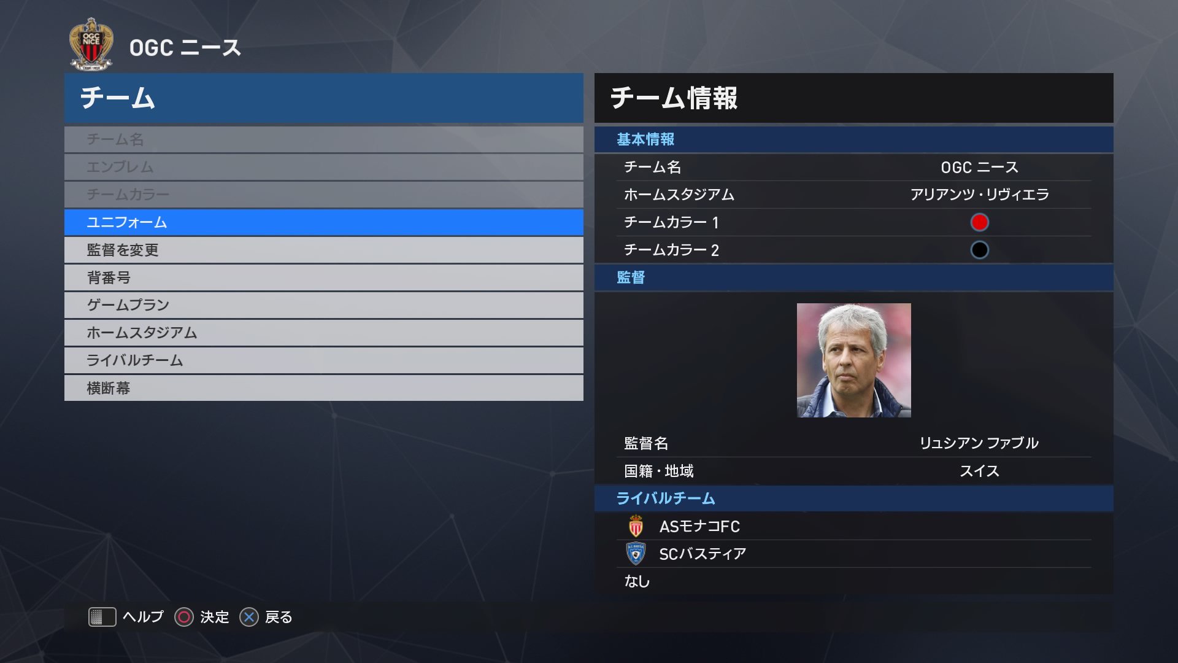
Task: Click the OGC Nice club crest
Action: pyautogui.click(x=91, y=44)
